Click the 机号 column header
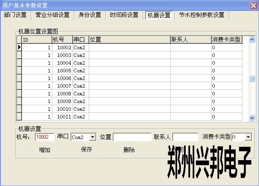The image size is (259, 186). pos(62,40)
